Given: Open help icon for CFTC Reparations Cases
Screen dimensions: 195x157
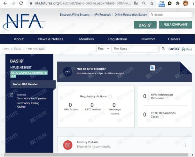Looking at the screenshot, I should (x=162, y=117).
